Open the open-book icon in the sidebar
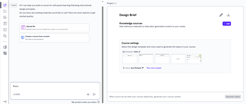 (x=5, y=47)
